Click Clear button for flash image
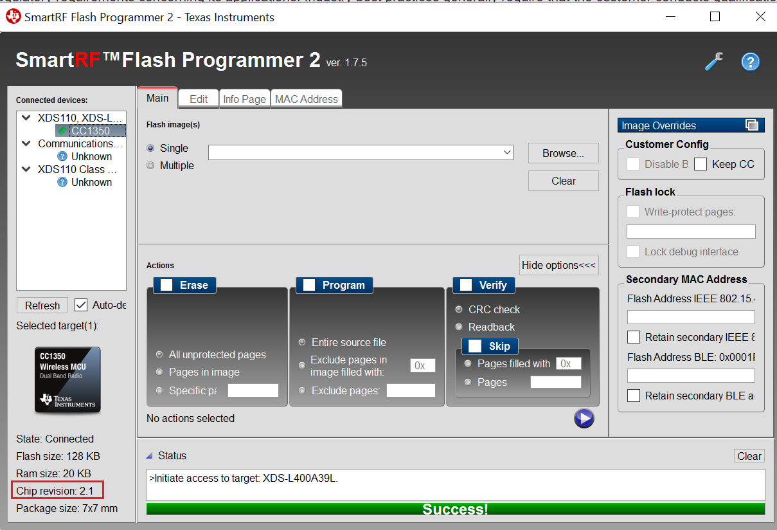 click(563, 181)
